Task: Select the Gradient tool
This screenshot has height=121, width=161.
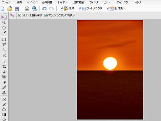Action: tap(4, 115)
